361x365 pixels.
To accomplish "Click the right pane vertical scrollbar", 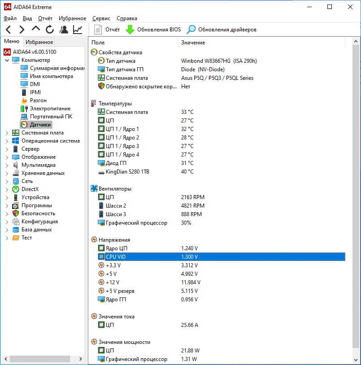I will pyautogui.click(x=356, y=197).
